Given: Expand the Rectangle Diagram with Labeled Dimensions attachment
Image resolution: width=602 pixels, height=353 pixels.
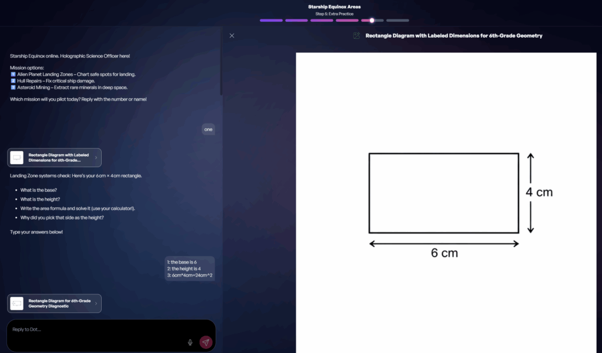Looking at the screenshot, I should (54, 157).
